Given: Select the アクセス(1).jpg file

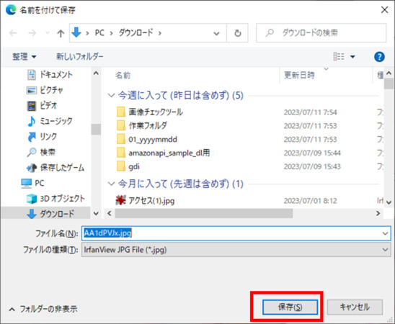Looking at the screenshot, I should click(x=151, y=201).
